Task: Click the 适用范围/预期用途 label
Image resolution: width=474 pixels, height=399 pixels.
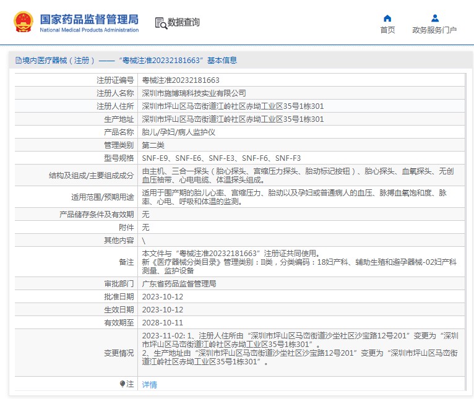Action: [x=103, y=197]
